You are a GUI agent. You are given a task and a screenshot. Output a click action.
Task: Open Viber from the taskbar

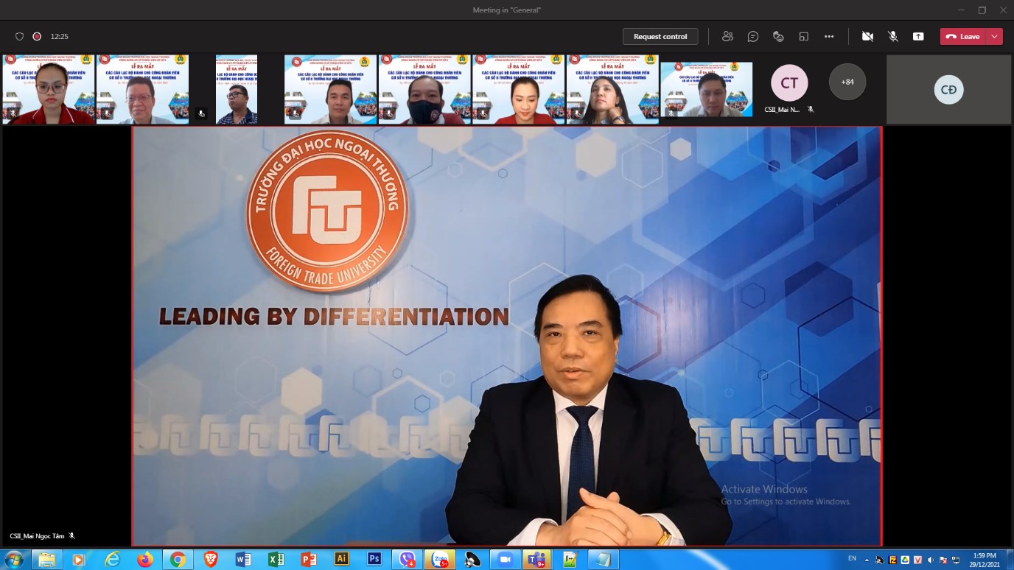[408, 560]
